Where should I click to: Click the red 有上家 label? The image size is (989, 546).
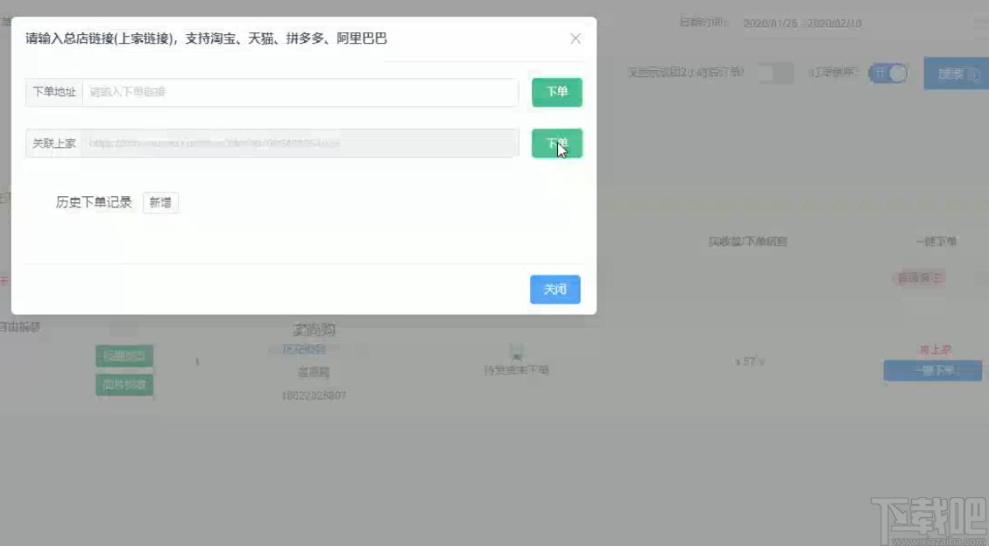tap(936, 349)
